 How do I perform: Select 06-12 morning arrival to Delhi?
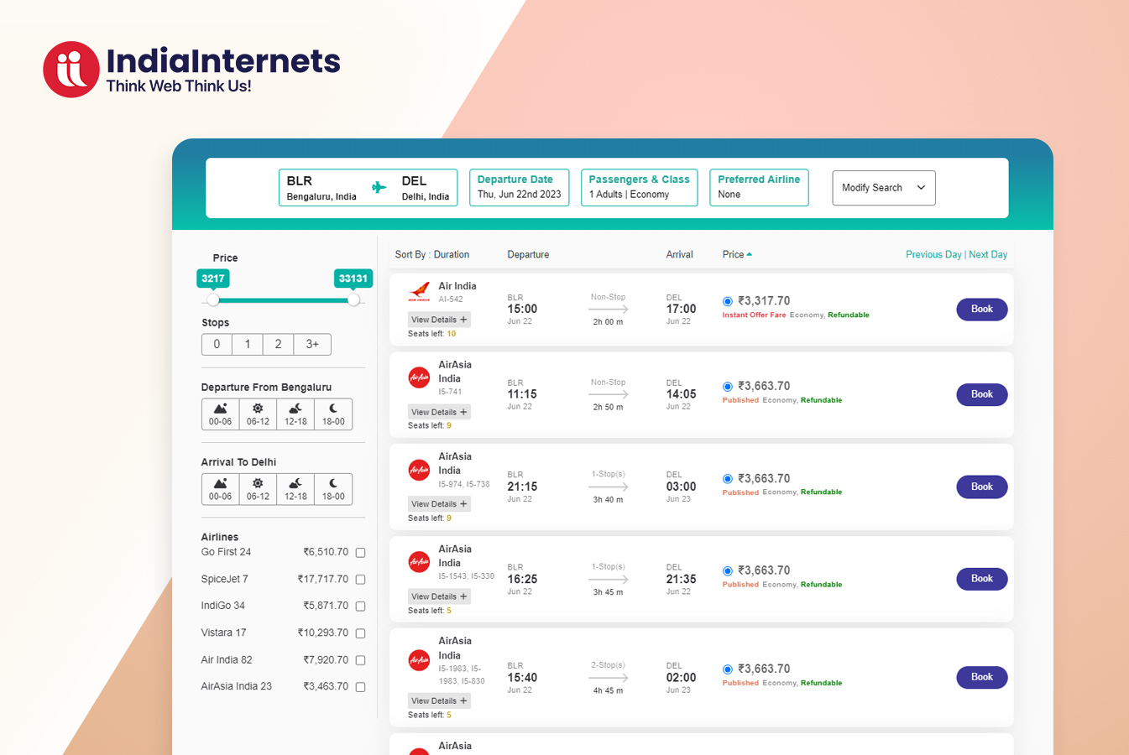point(258,489)
